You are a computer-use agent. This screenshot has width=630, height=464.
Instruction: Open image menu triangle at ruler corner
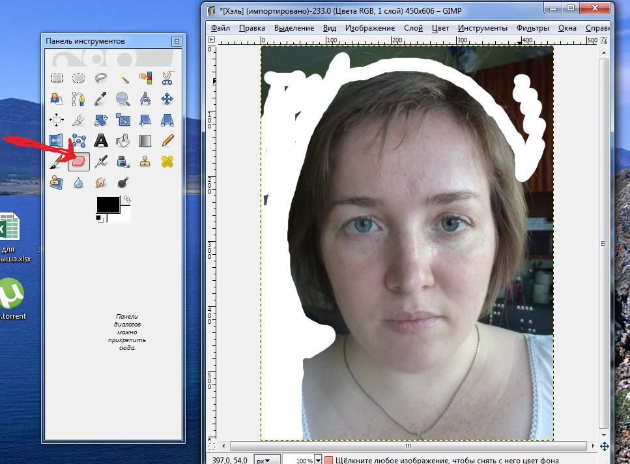[x=211, y=40]
